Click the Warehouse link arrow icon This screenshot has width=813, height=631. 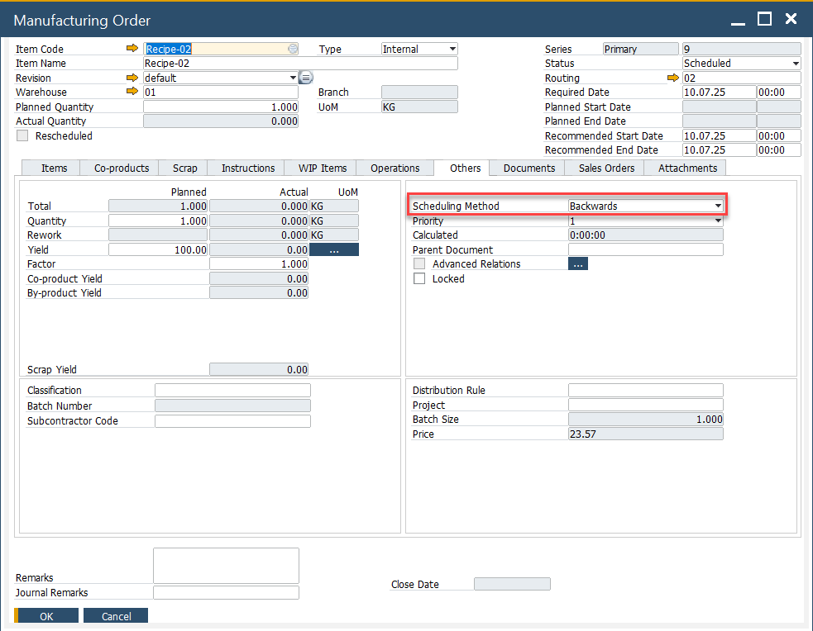pyautogui.click(x=132, y=92)
